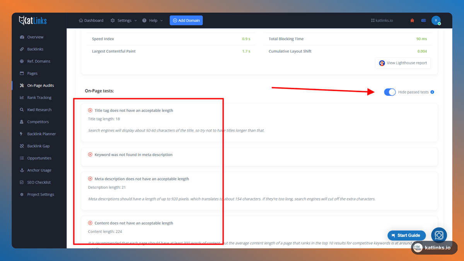Toggle the Hide passed tests switch

pyautogui.click(x=390, y=92)
